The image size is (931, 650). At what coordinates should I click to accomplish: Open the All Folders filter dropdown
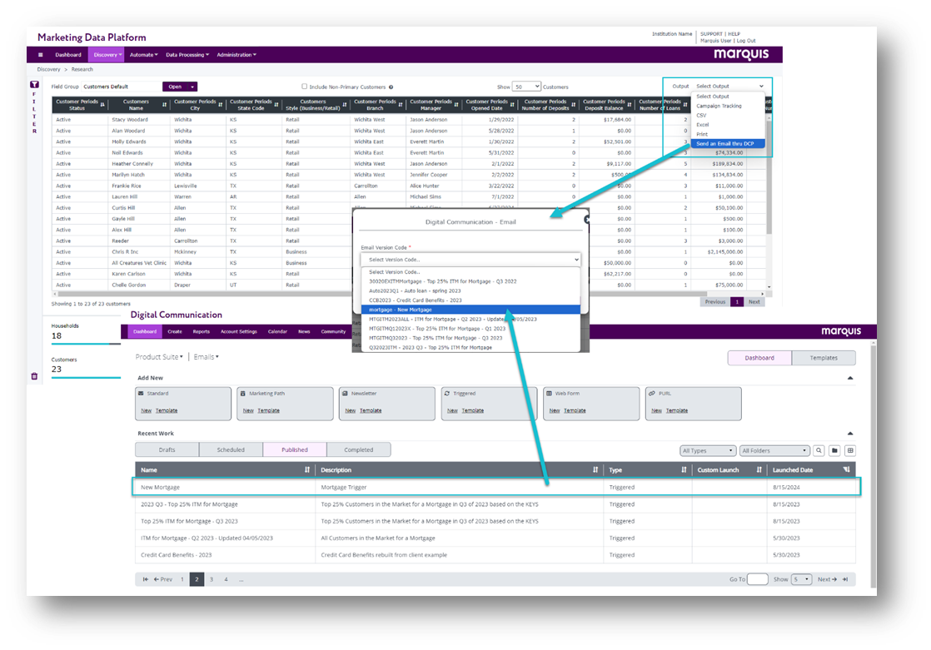point(774,450)
